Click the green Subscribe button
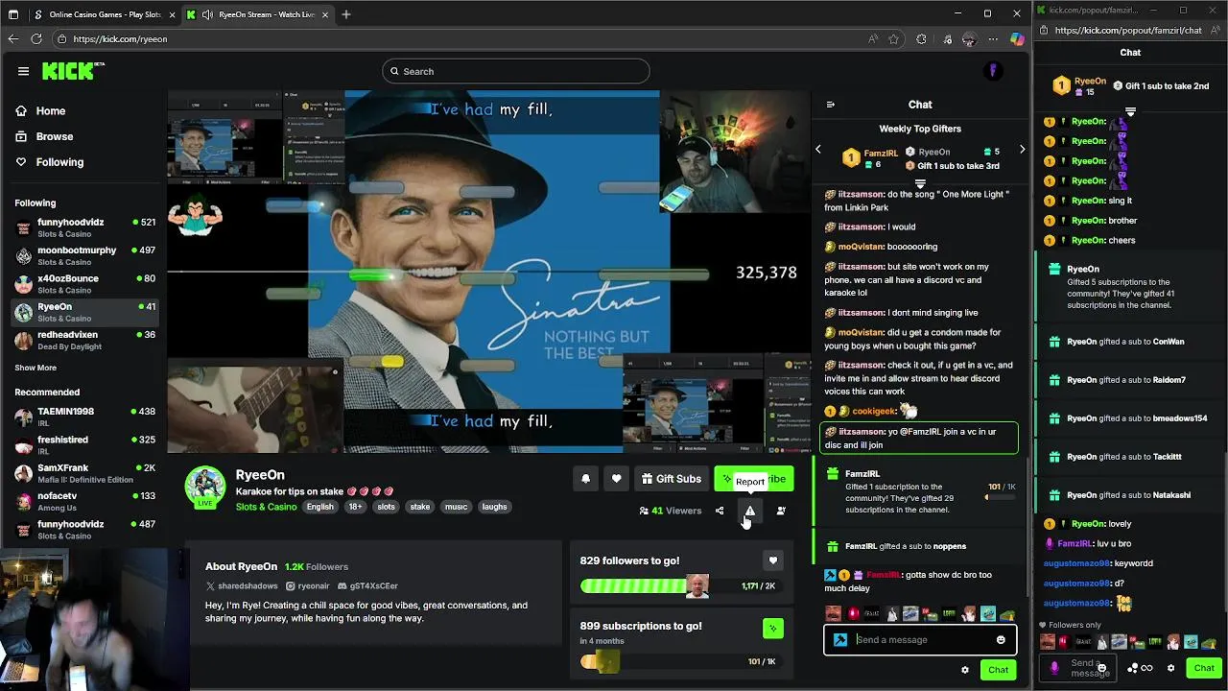Screen dimensions: 1228x691 pyautogui.click(x=754, y=479)
